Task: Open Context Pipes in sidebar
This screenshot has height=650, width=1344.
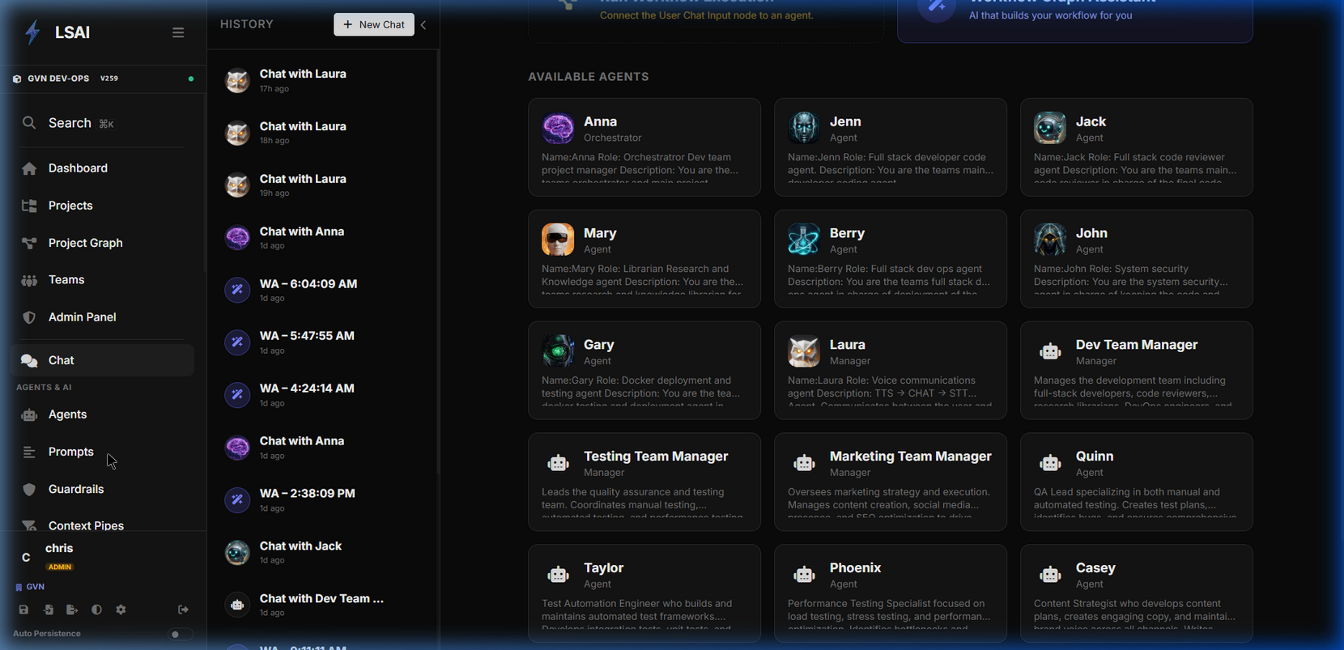Action: (103, 525)
